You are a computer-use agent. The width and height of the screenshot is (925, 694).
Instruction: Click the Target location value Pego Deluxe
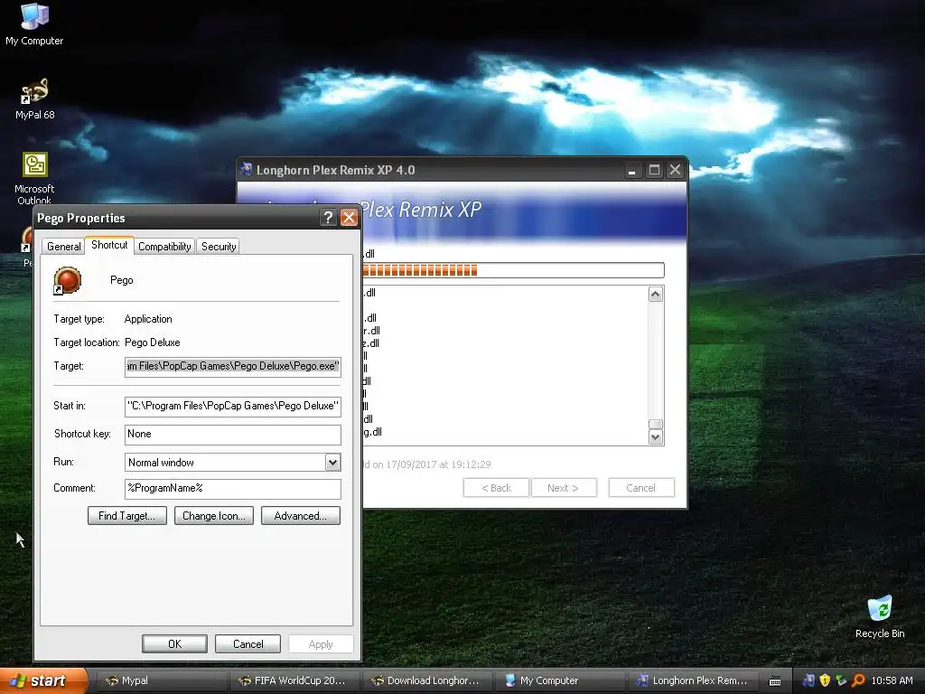click(x=152, y=342)
